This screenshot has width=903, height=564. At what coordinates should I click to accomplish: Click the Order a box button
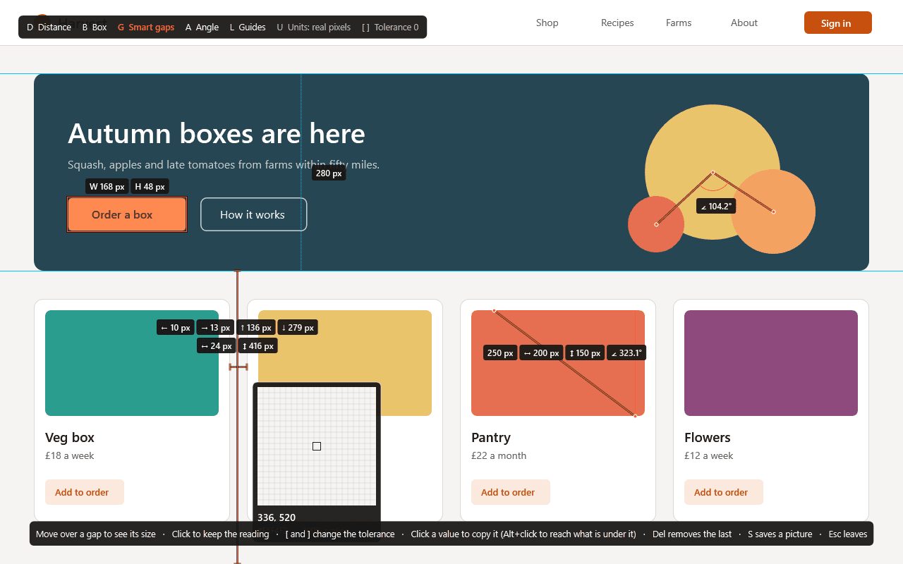[127, 214]
